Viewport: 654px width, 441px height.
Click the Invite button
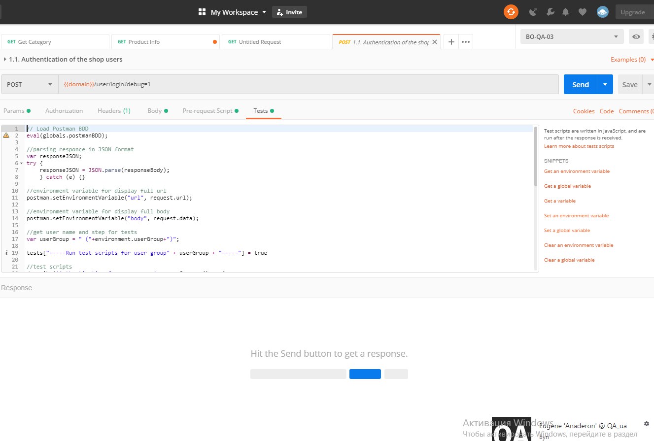click(x=289, y=12)
